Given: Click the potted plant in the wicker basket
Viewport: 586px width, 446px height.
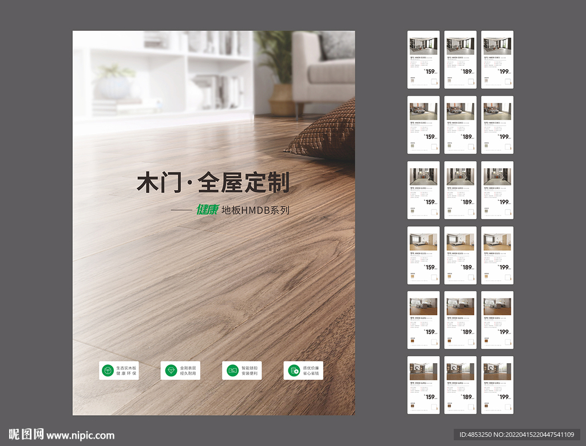Looking at the screenshot, I should (279, 73).
